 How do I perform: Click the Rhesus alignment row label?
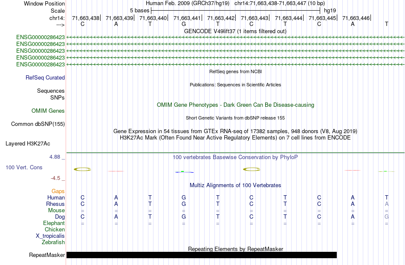tap(55, 204)
